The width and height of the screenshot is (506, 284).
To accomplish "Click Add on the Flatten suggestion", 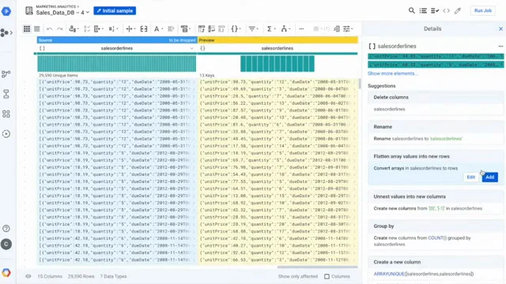I will 490,177.
